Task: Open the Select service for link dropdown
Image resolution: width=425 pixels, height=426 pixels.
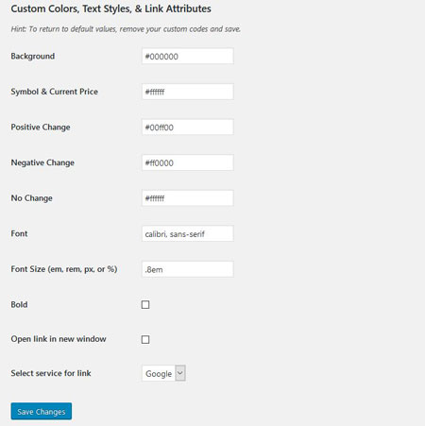Action: [163, 373]
